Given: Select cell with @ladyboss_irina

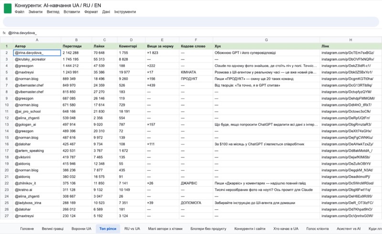Looking at the screenshot, I should click(37, 203).
